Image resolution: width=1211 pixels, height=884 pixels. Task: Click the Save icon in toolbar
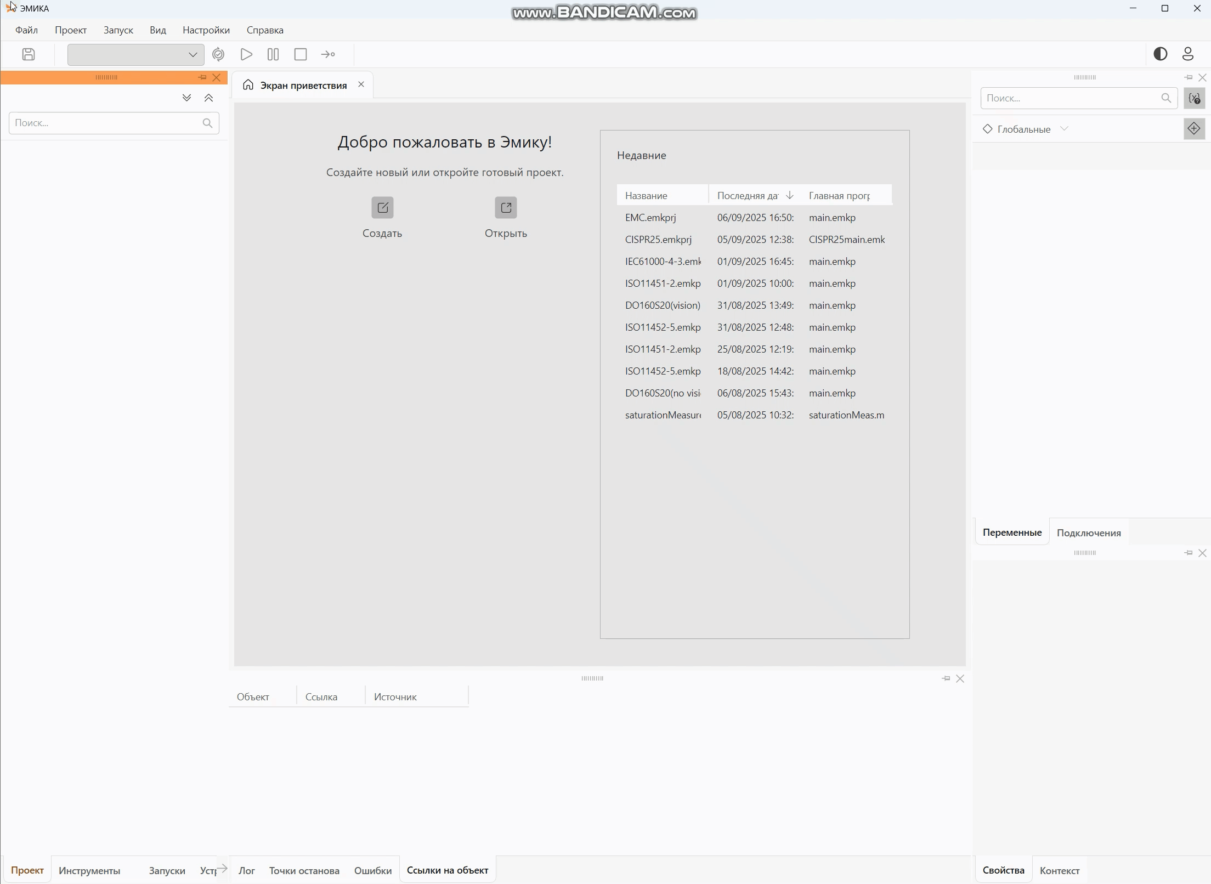29,54
